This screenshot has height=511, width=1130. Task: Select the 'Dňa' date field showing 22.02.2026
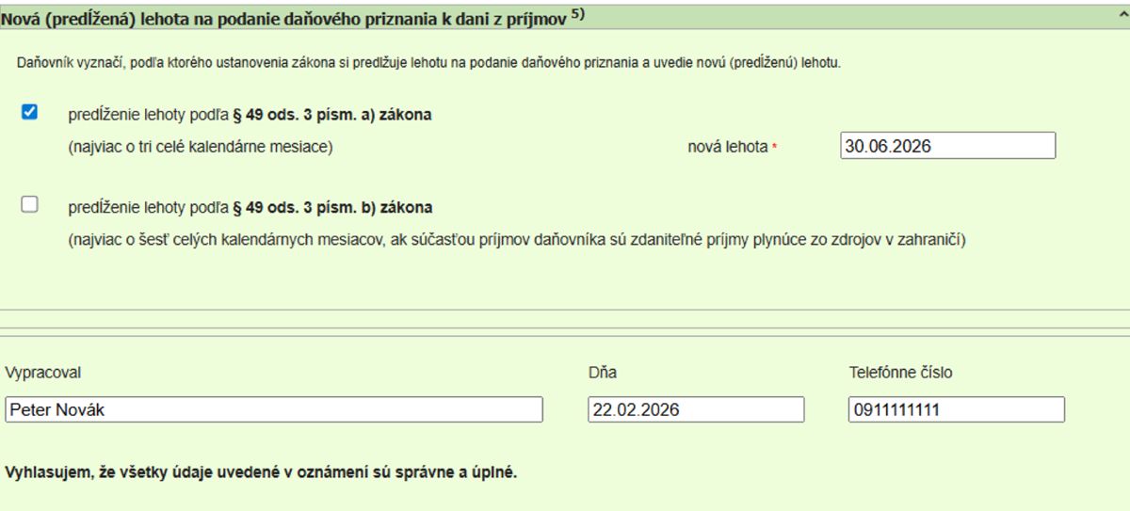(x=696, y=409)
